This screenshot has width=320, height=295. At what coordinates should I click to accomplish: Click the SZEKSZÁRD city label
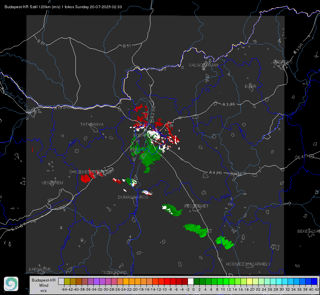115,272
